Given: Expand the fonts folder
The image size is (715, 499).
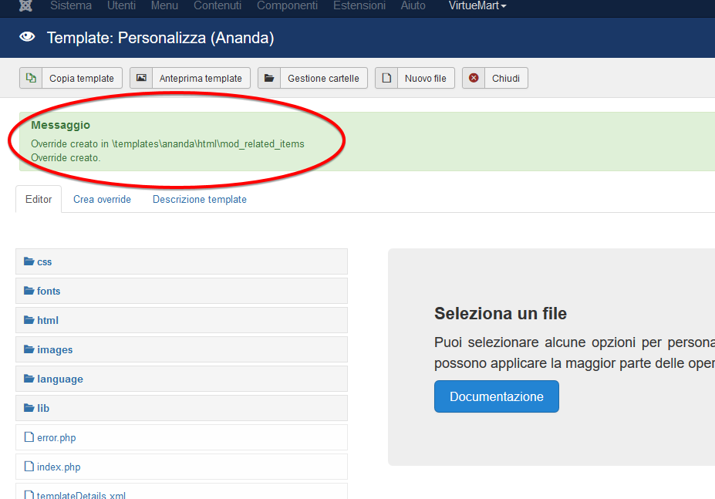Looking at the screenshot, I should pos(181,291).
